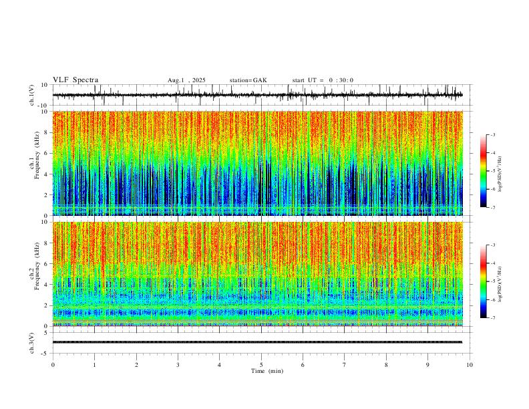This screenshot has height=409, width=529.
Task: Click time axis tick label "3"
Action: click(x=178, y=365)
